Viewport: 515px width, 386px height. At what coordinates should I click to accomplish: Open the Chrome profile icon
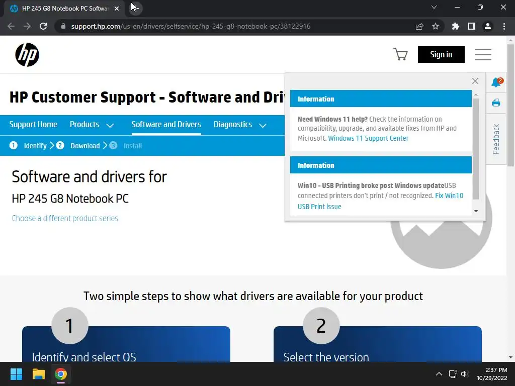click(488, 26)
